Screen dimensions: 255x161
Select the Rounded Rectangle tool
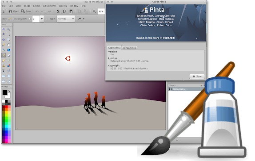(x=8, y=76)
